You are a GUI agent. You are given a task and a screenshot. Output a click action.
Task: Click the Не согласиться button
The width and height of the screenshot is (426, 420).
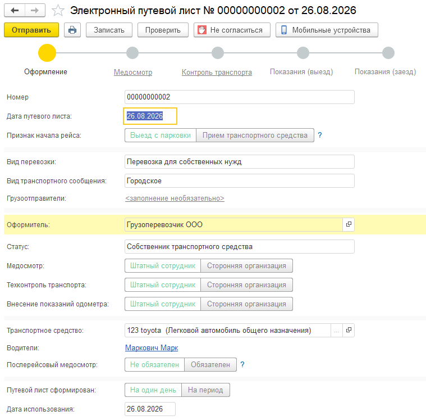(x=232, y=30)
